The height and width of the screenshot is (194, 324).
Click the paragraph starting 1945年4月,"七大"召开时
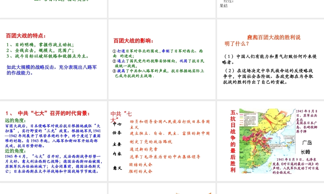click(53, 164)
